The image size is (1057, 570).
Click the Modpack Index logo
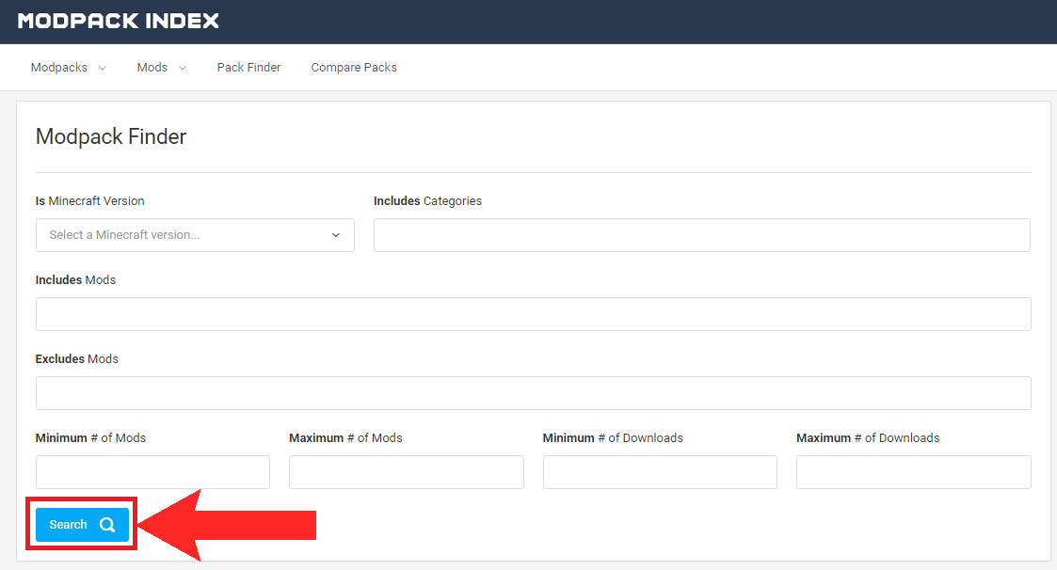point(118,21)
